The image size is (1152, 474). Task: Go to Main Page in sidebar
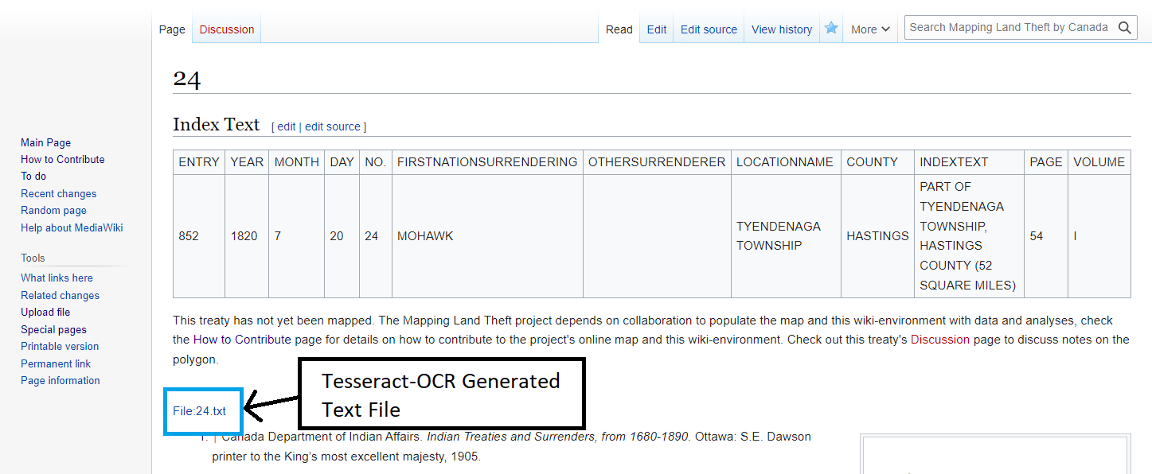[45, 142]
